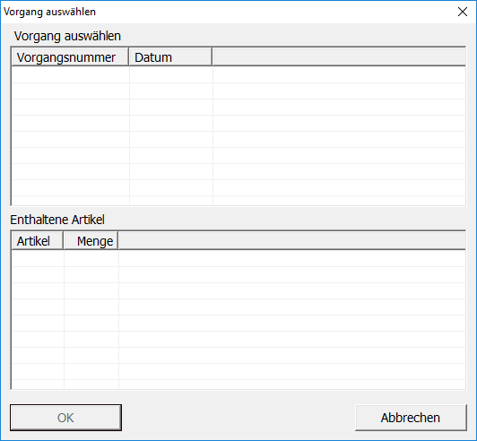Select first row in Artikel list
Viewport: 477px width, 441px height.
pyautogui.click(x=238, y=258)
